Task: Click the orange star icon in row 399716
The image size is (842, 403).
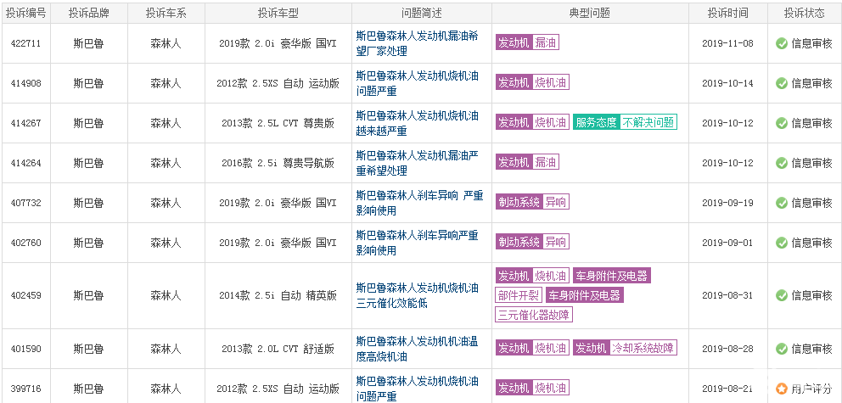Action: (x=782, y=388)
